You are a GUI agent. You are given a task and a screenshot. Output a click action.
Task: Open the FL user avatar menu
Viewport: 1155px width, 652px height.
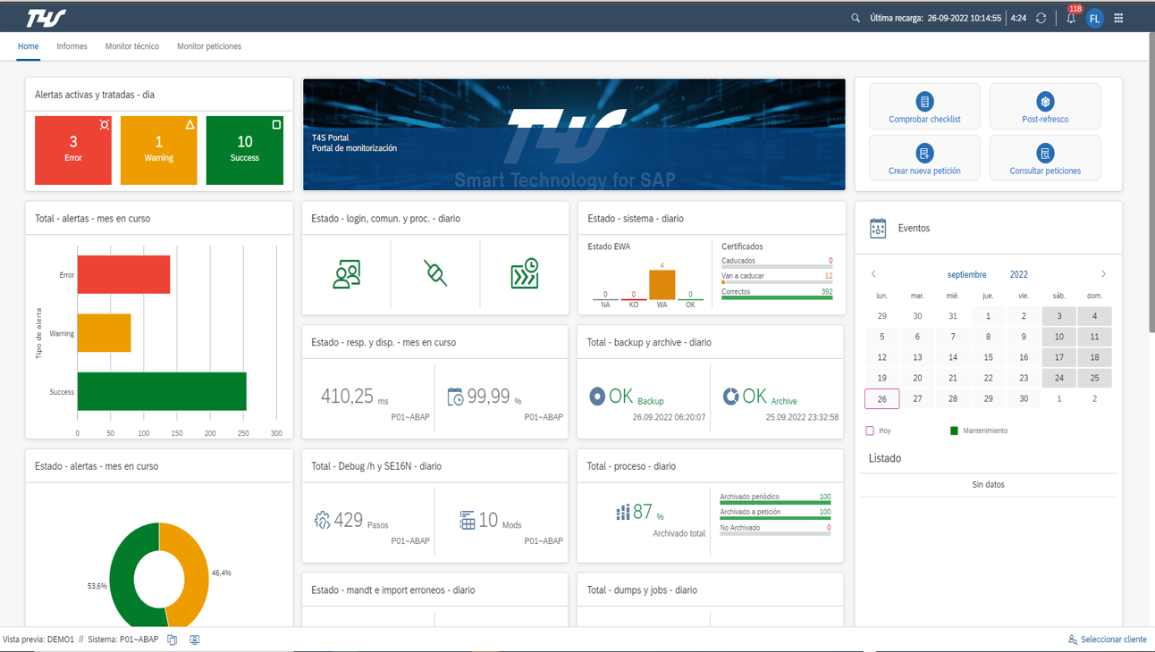tap(1094, 18)
